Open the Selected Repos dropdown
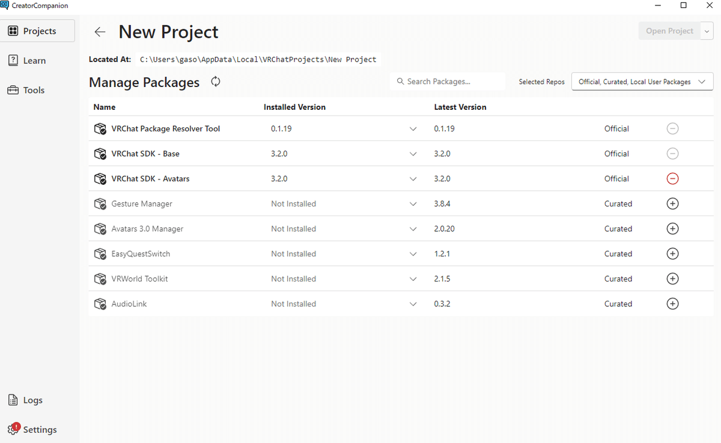721x443 pixels. pos(642,82)
